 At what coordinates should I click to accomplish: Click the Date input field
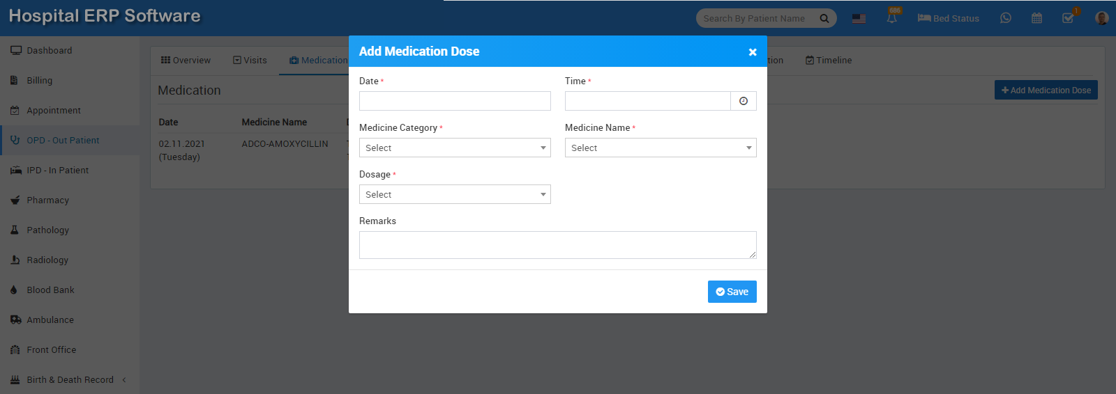click(x=455, y=101)
